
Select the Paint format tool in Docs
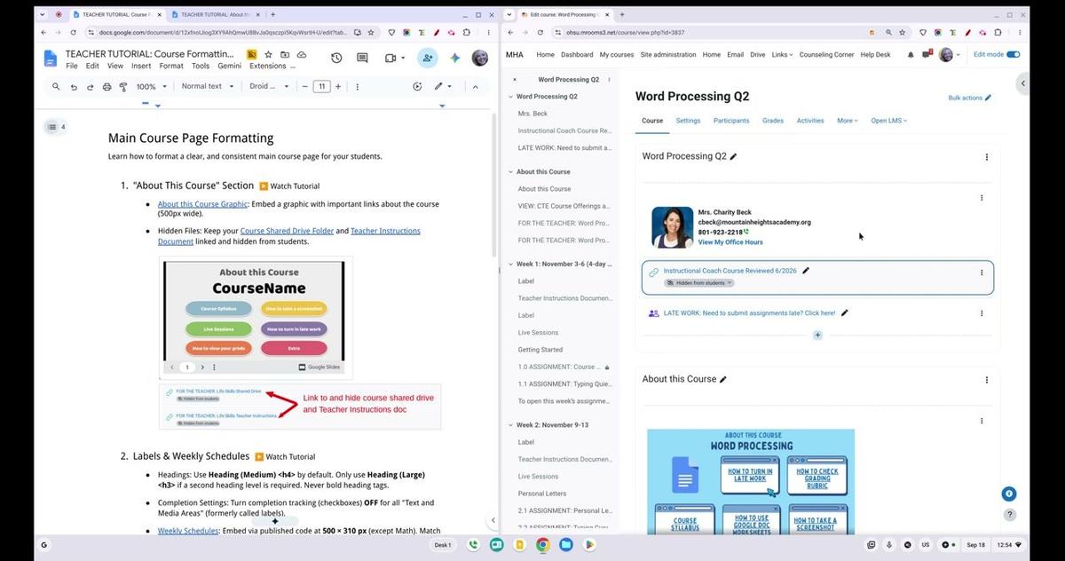123,87
